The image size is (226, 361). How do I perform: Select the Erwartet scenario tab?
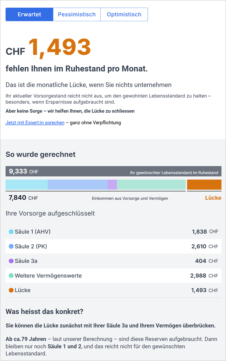tap(29, 15)
